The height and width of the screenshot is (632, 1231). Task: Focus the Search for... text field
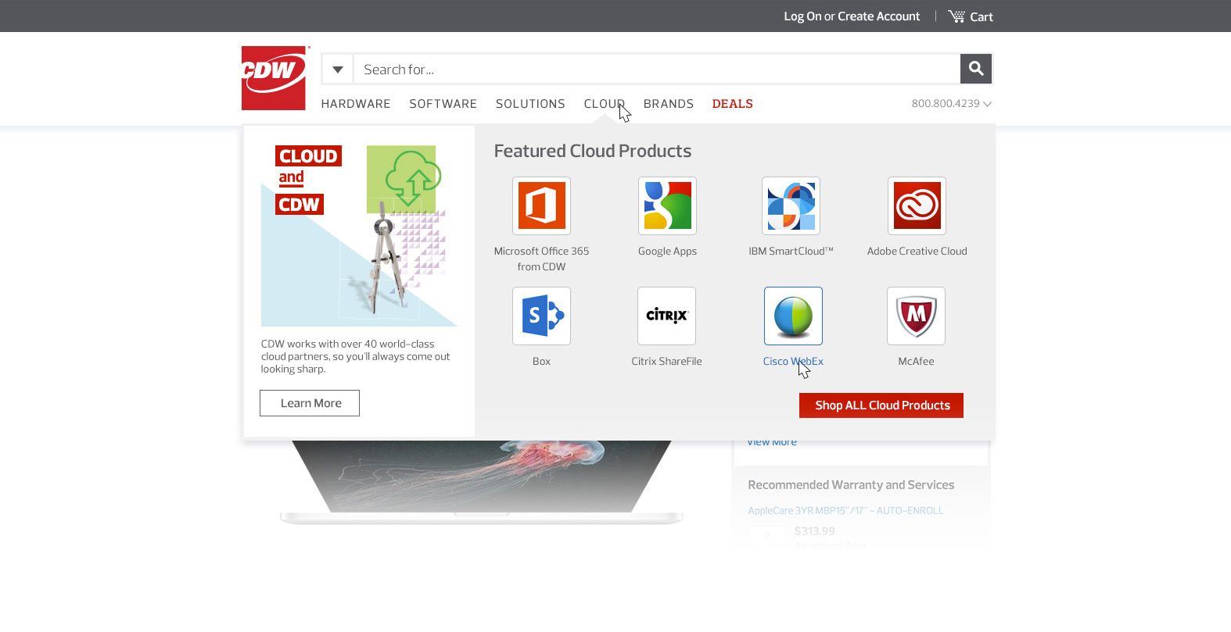pyautogui.click(x=657, y=70)
